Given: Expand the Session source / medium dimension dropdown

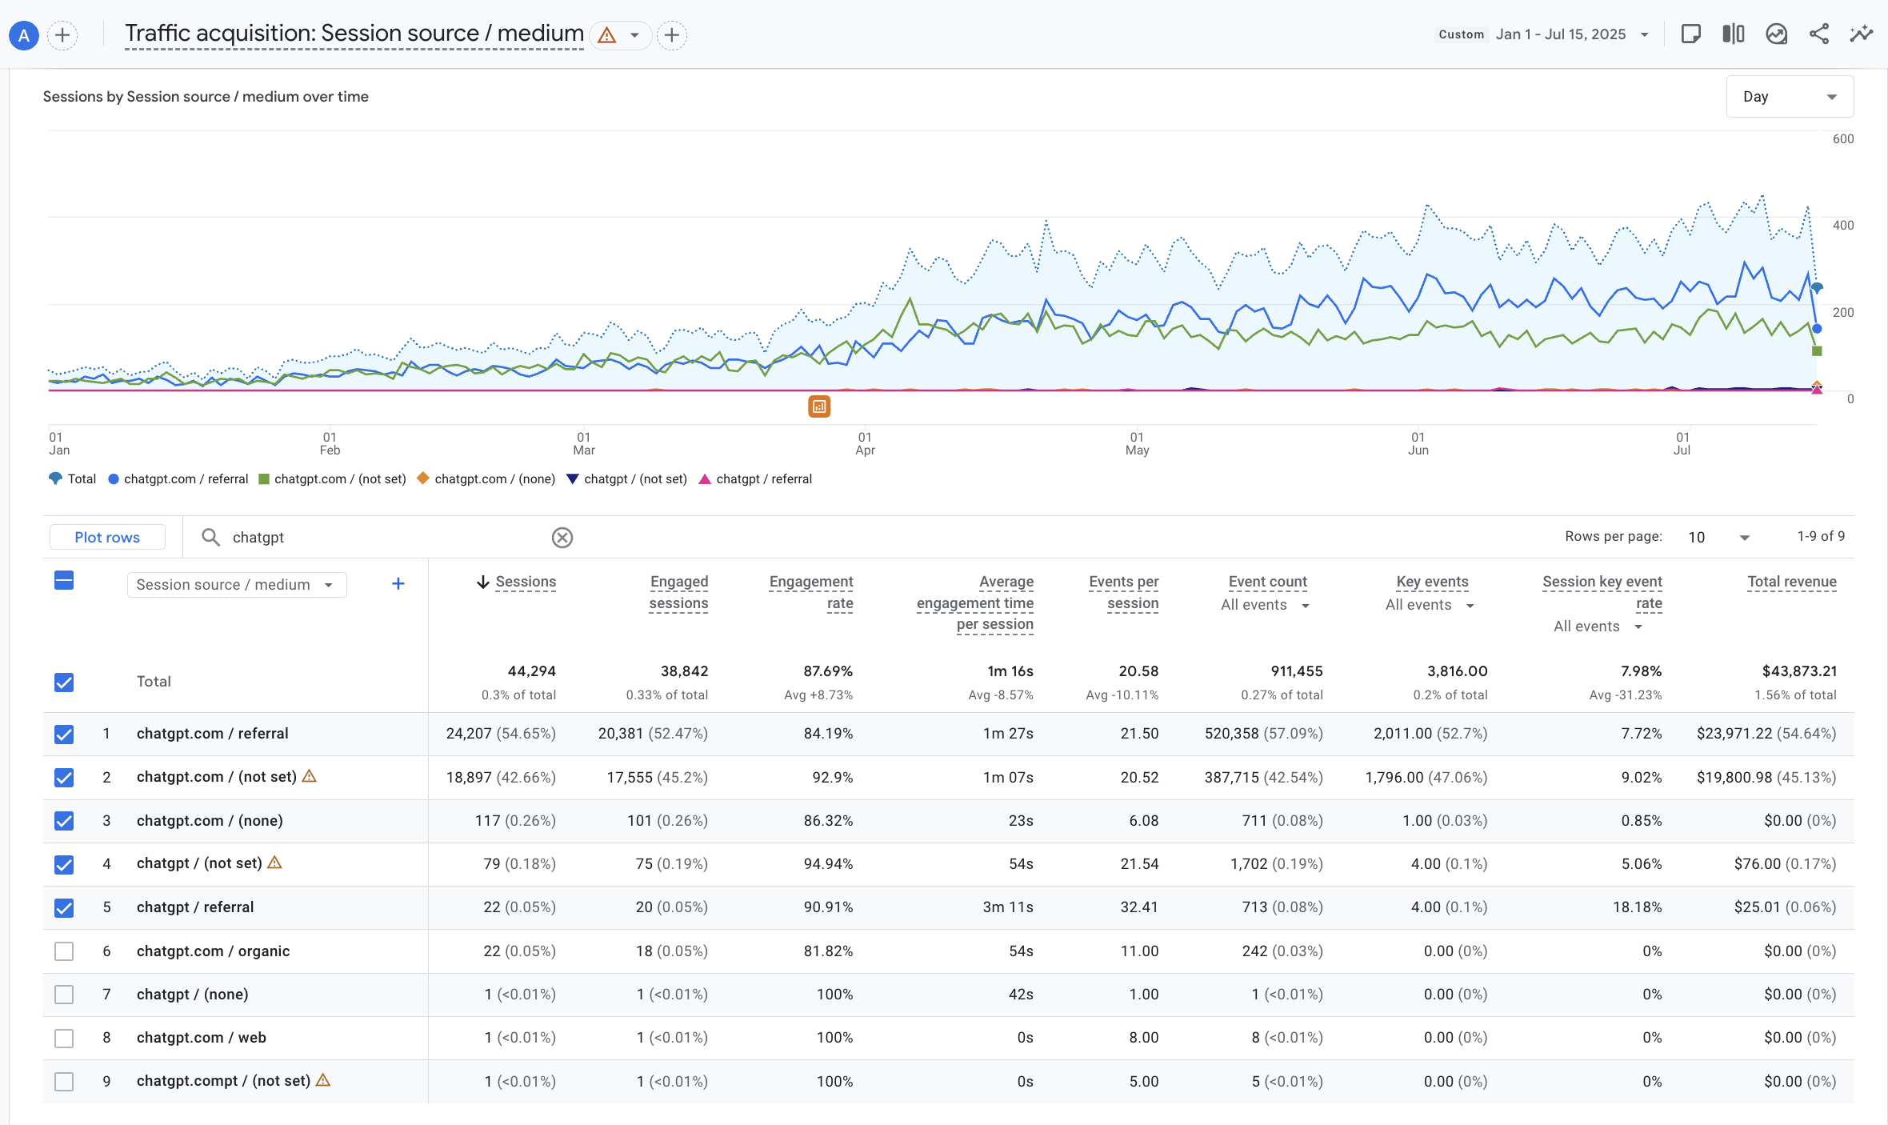Looking at the screenshot, I should (x=236, y=585).
